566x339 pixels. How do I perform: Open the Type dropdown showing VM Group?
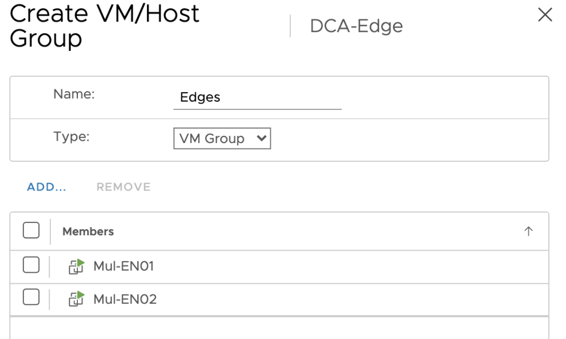[222, 138]
